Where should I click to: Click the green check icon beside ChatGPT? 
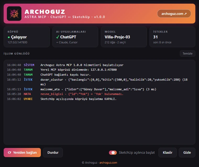[58, 37]
